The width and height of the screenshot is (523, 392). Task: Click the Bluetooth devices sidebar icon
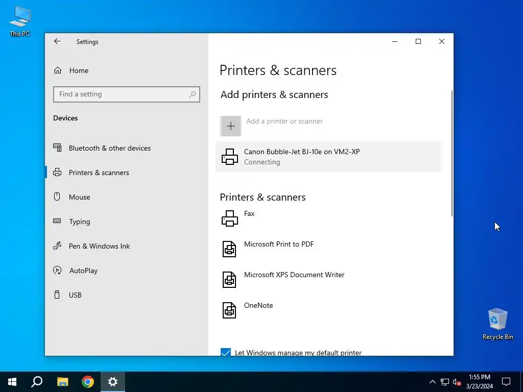[57, 148]
